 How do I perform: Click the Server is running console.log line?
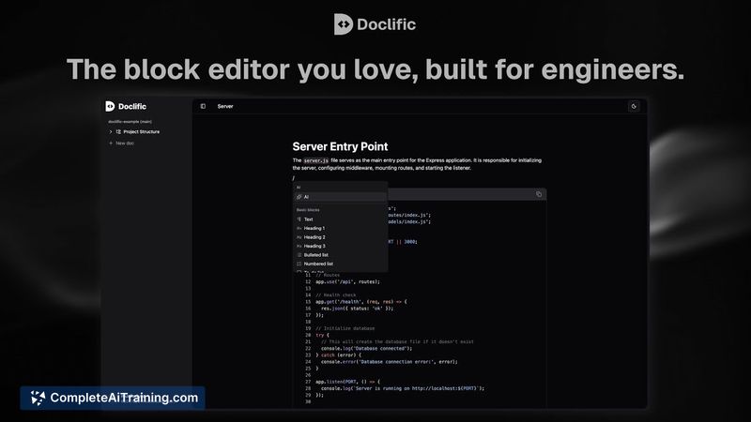click(x=403, y=388)
